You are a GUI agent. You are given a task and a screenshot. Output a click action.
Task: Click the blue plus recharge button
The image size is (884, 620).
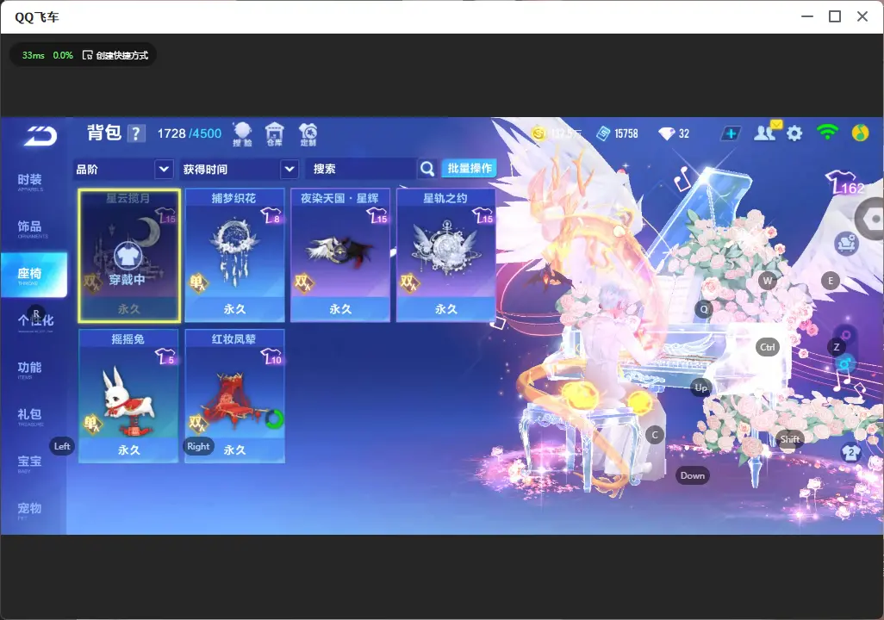(730, 133)
